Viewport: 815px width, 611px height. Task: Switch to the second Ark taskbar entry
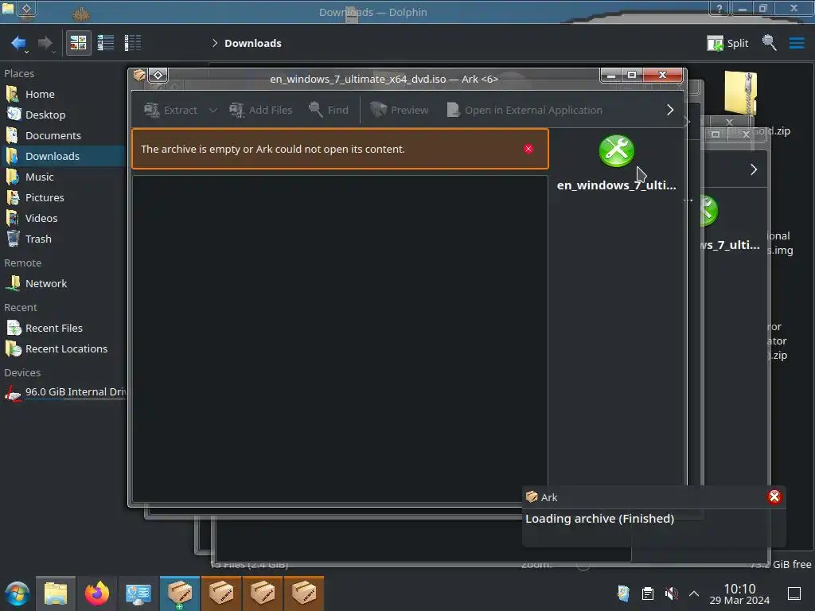tap(221, 593)
